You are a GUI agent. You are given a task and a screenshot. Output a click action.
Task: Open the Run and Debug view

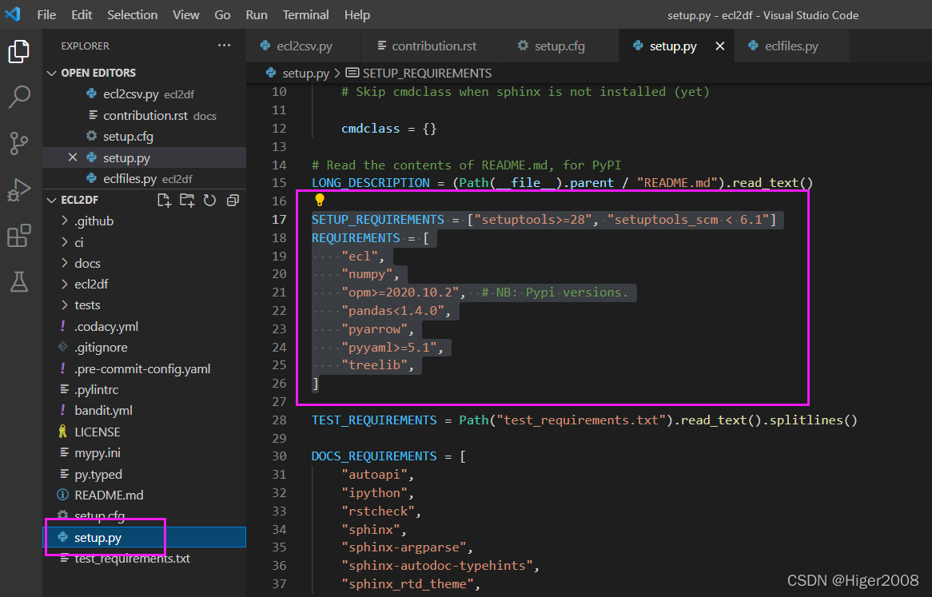[x=19, y=189]
